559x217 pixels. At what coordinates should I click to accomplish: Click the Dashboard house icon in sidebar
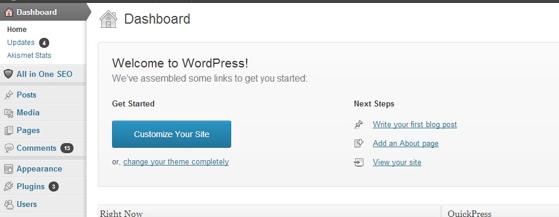click(x=8, y=12)
